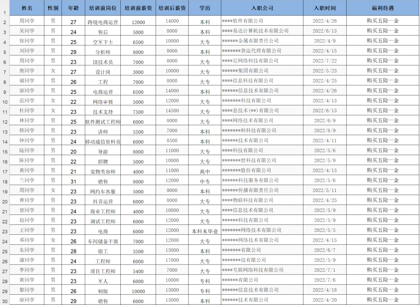
Task: Click the 姓名 column header cell
Action: (27, 8)
